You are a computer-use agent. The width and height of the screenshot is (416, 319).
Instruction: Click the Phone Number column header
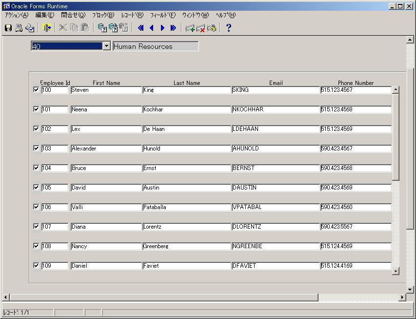pyautogui.click(x=356, y=83)
